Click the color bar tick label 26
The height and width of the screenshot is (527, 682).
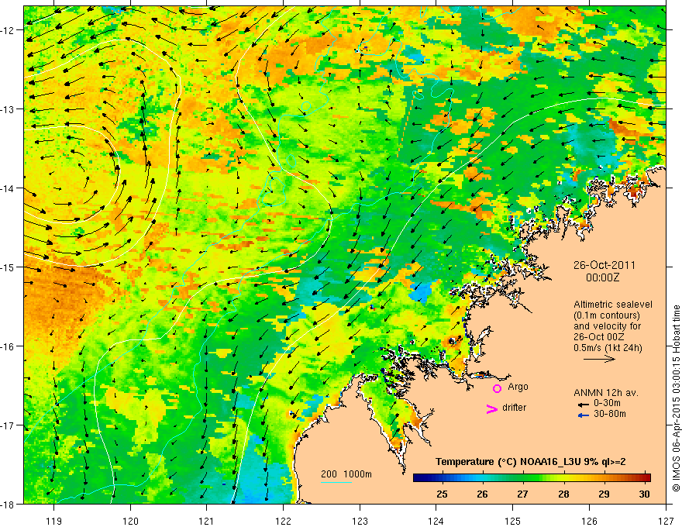click(482, 494)
